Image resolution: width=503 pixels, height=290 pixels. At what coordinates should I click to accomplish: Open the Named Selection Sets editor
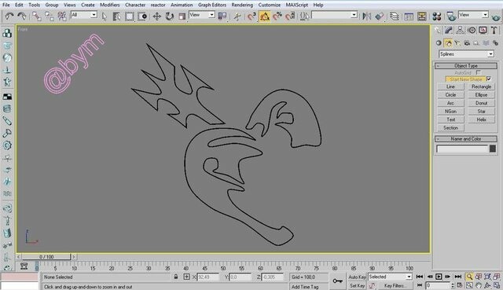pos(304,16)
